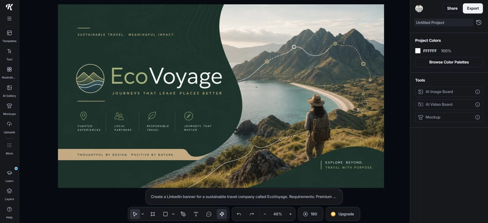
Task: Select the rectangle shape tool
Action: click(x=165, y=214)
